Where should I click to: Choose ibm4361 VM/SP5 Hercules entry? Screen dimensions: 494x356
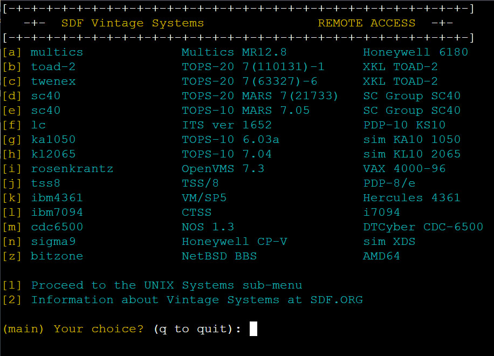click(x=57, y=197)
